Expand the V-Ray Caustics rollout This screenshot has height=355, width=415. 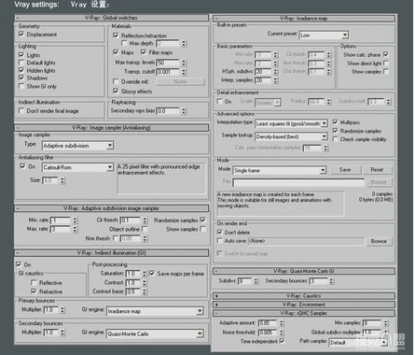click(304, 296)
